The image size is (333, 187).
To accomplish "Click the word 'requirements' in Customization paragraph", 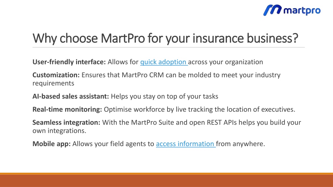I will pos(53,83).
